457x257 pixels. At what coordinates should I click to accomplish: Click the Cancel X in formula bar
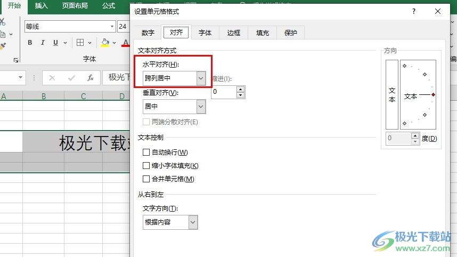coord(52,78)
